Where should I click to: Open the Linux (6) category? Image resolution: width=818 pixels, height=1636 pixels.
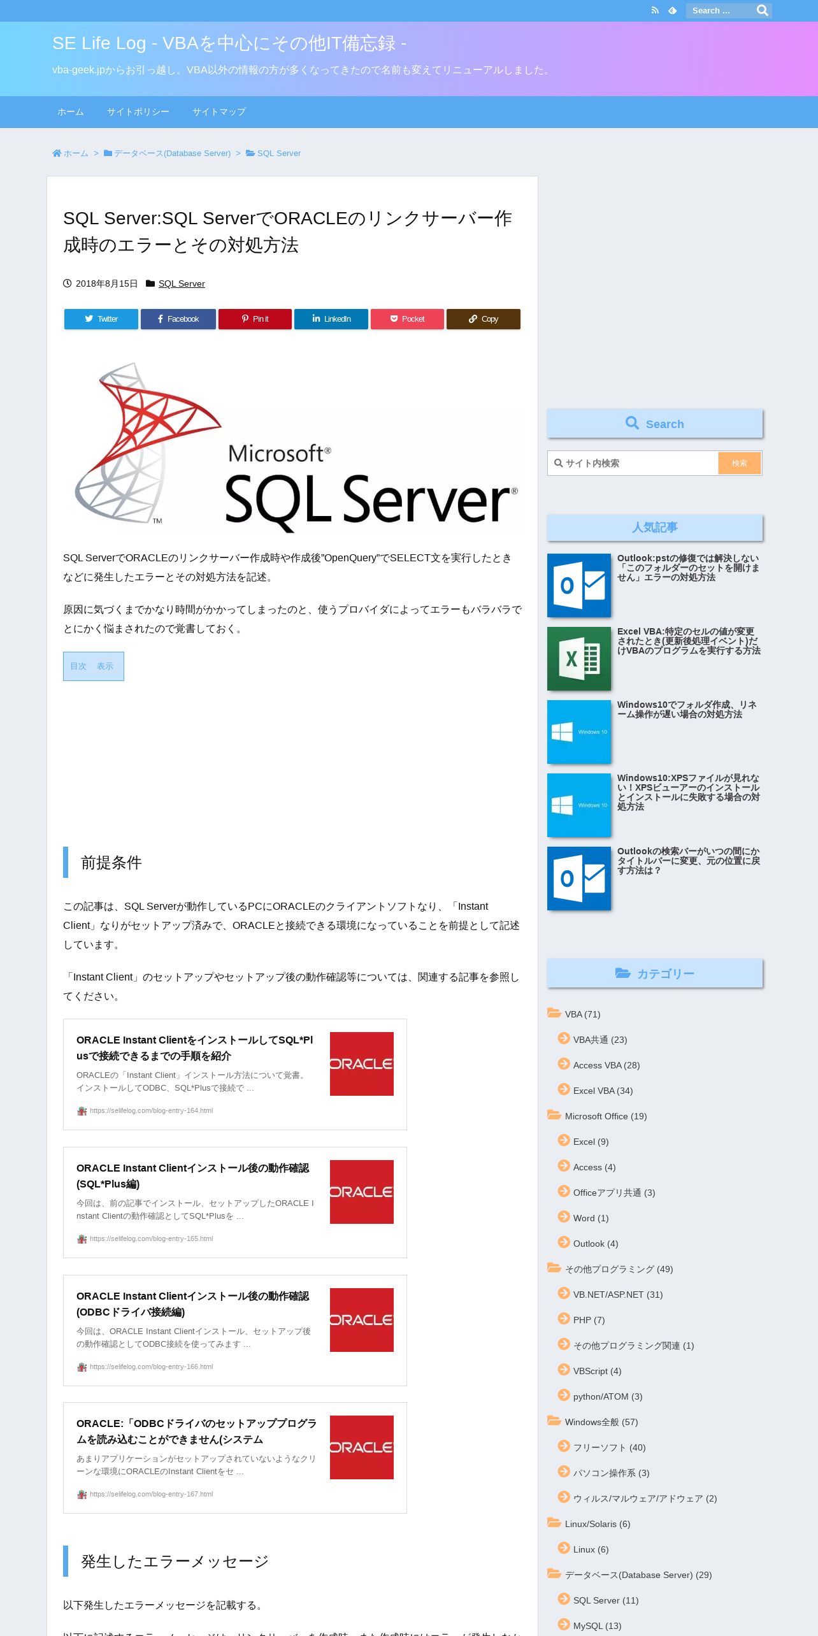point(591,1549)
